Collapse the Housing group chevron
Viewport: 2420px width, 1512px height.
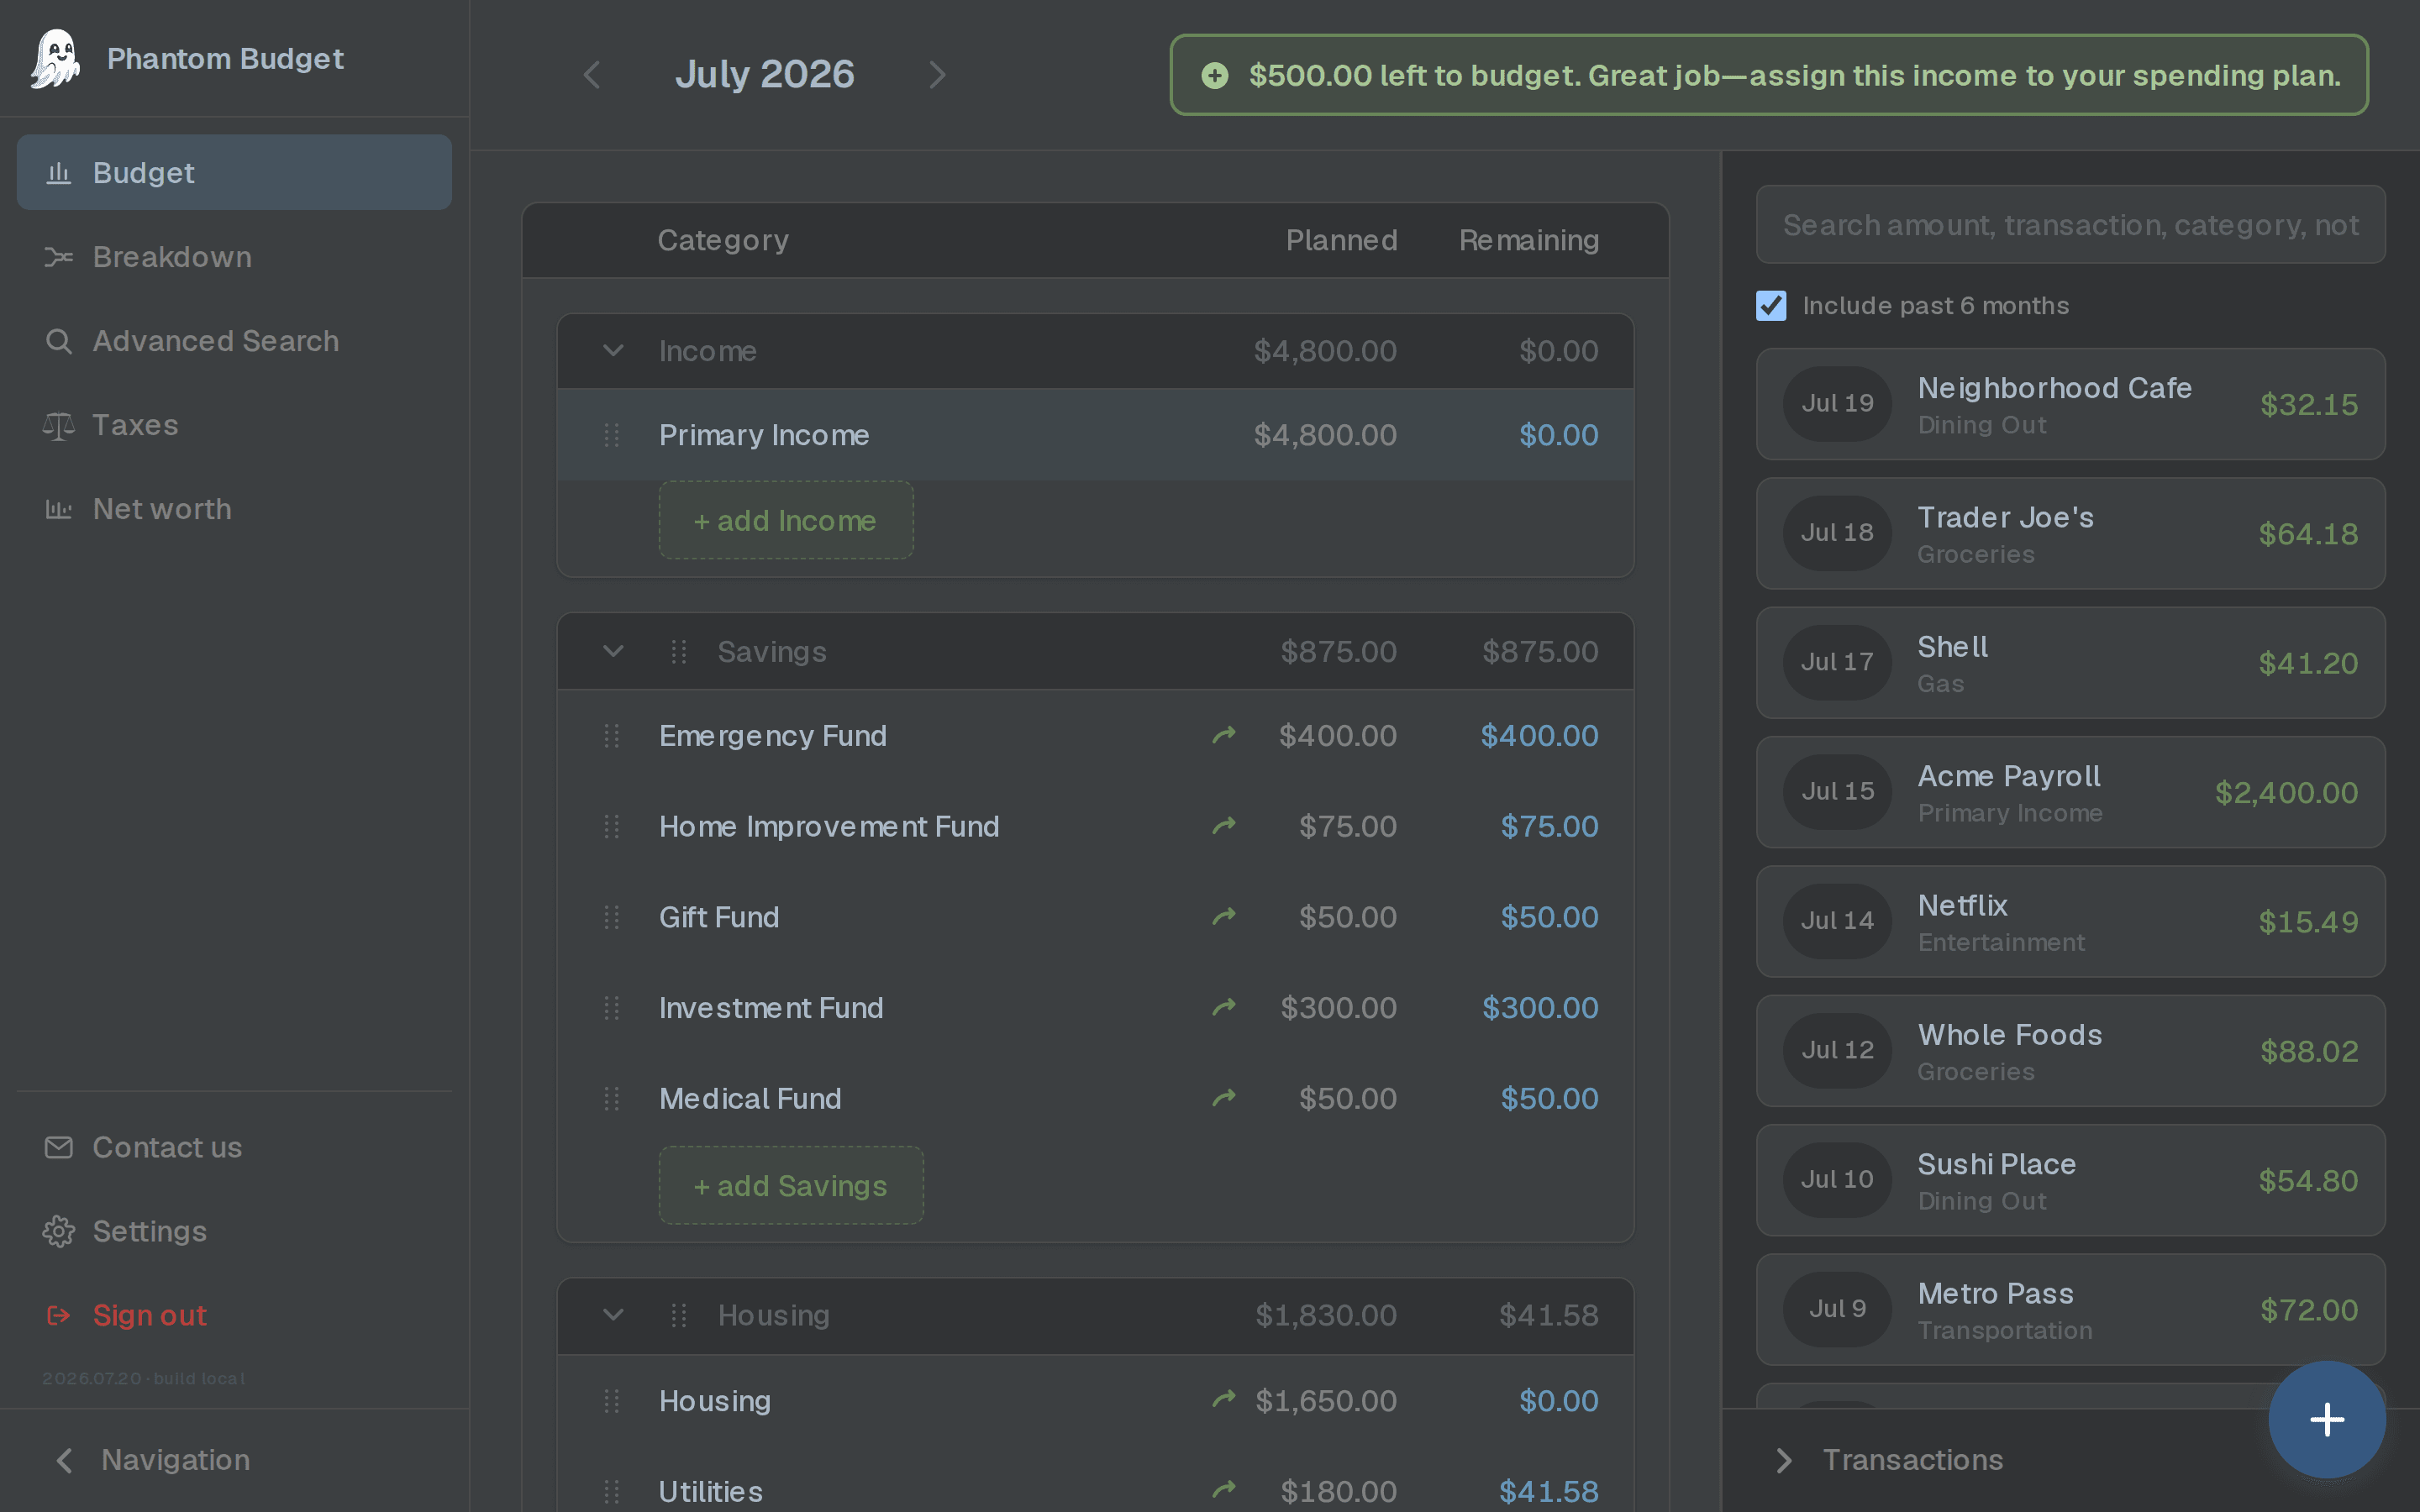coord(613,1315)
